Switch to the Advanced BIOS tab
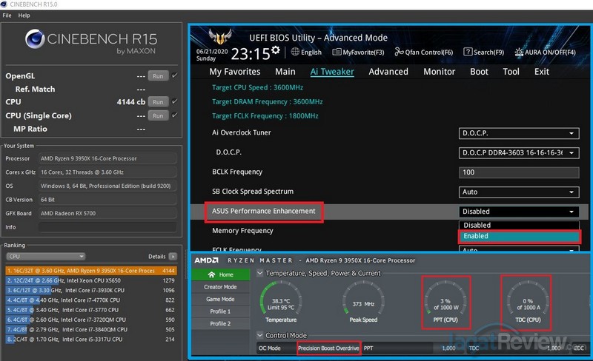 pyautogui.click(x=388, y=72)
